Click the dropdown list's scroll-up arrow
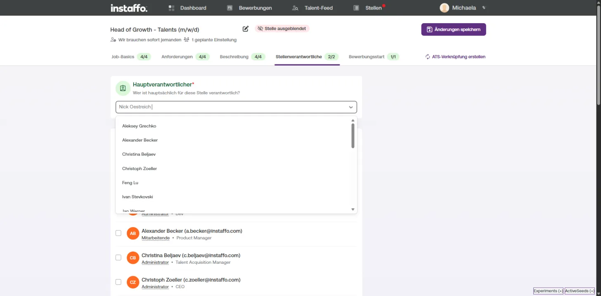 [353, 121]
